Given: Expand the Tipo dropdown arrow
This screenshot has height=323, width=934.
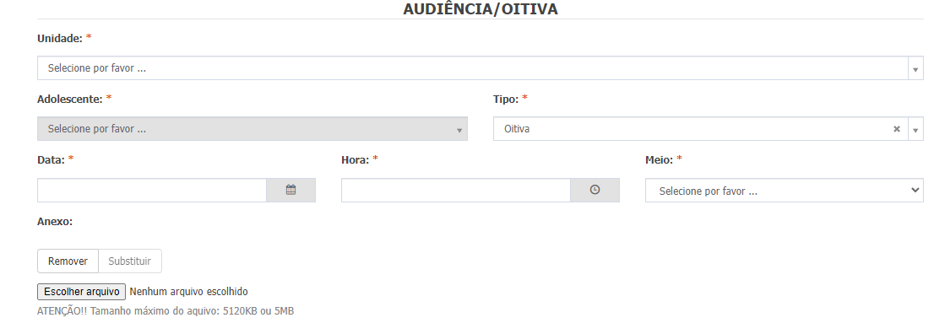Looking at the screenshot, I should (x=915, y=129).
